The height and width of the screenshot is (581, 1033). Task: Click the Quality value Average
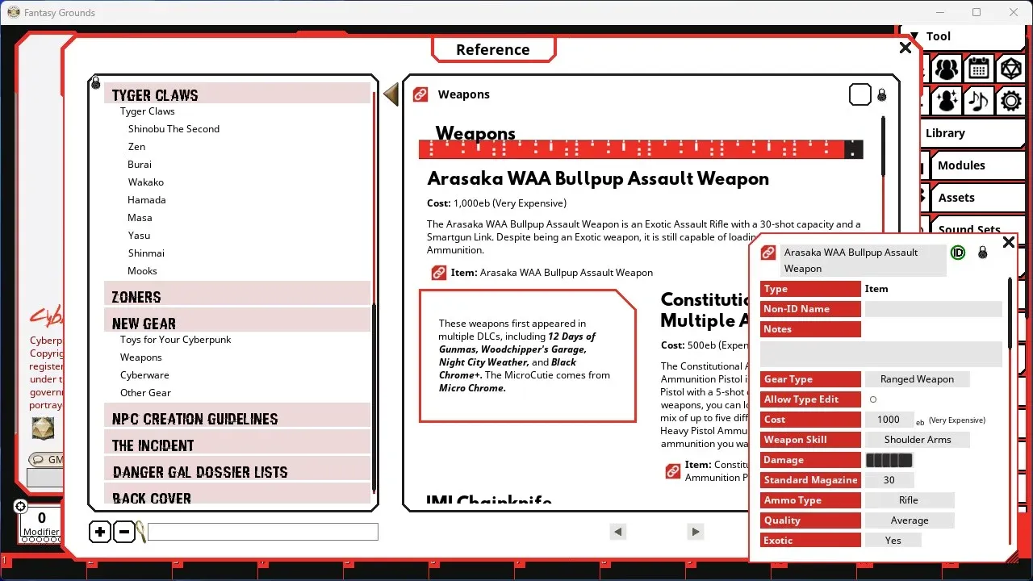(x=909, y=520)
